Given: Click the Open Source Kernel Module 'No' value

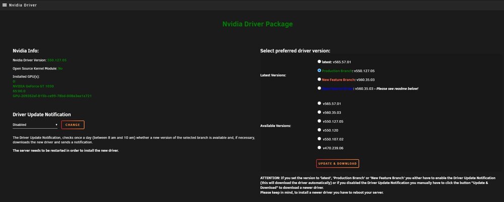Looking at the screenshot, I should click(x=60, y=69).
